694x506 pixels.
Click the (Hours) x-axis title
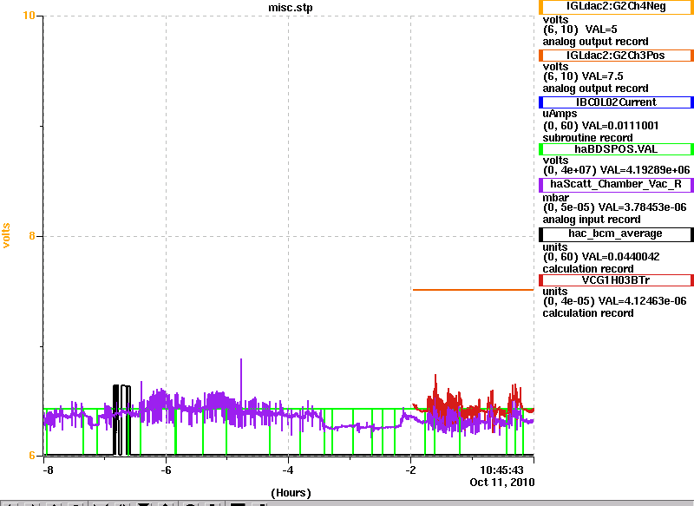tap(291, 493)
